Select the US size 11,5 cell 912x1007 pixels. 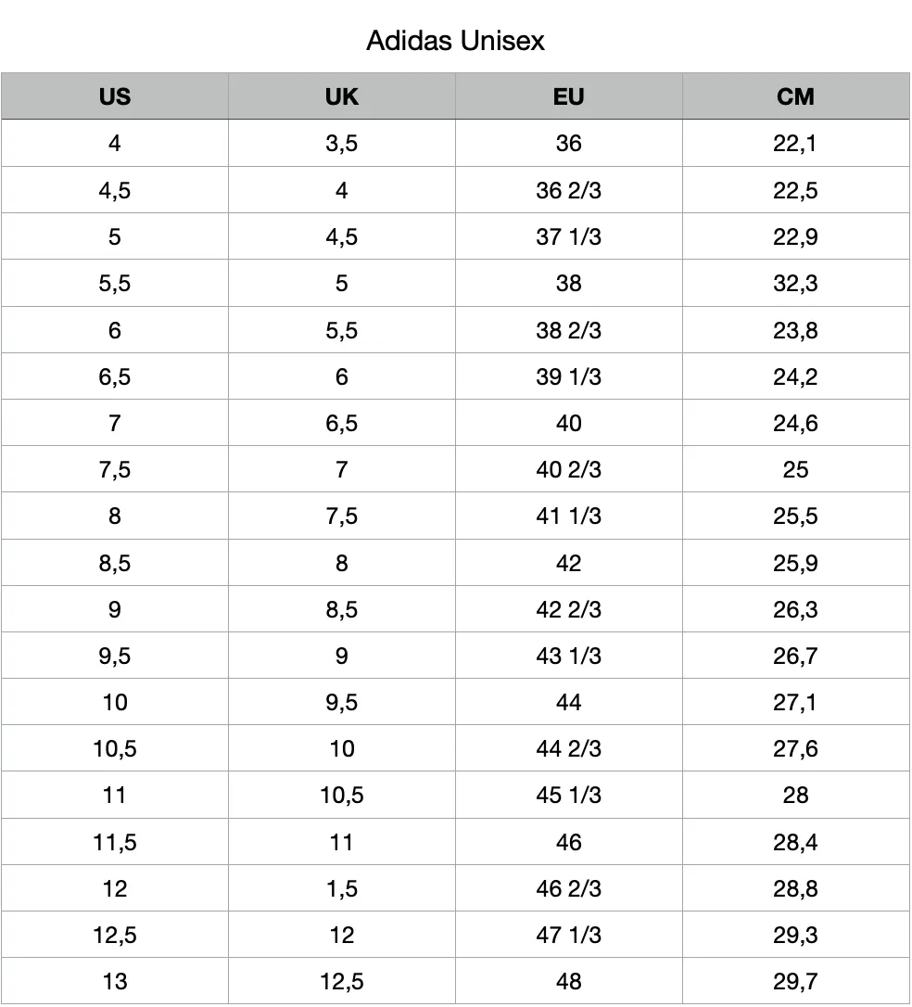pyautogui.click(x=115, y=842)
